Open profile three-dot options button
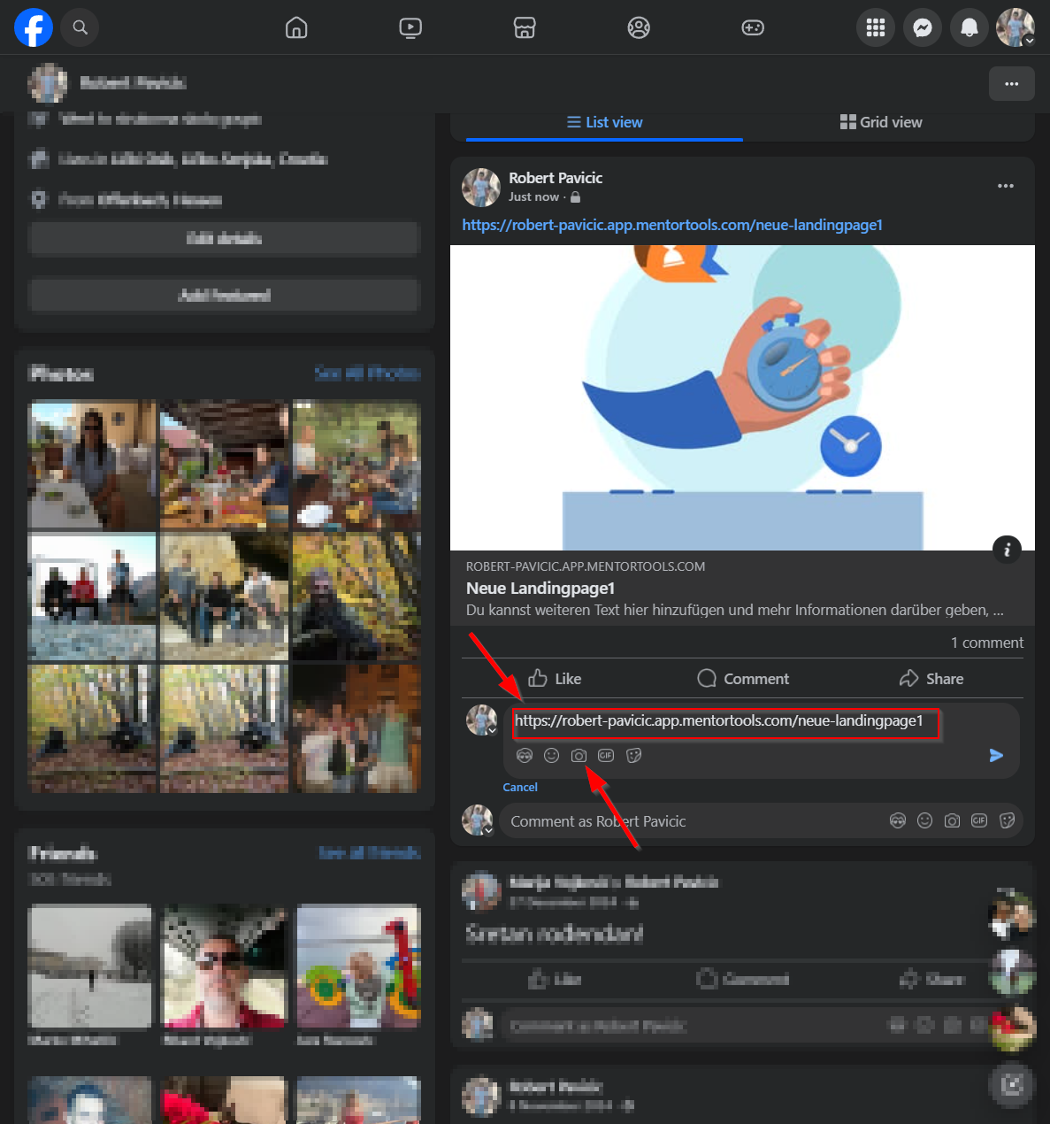Viewport: 1050px width, 1124px height. 1012,84
